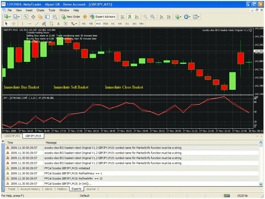
Task: Expand the new chart dropdown arrow
Action: (10, 17)
